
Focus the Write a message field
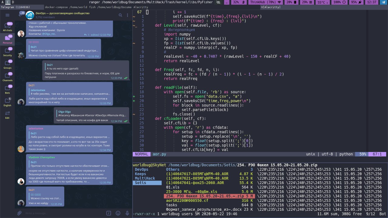[x=64, y=213]
